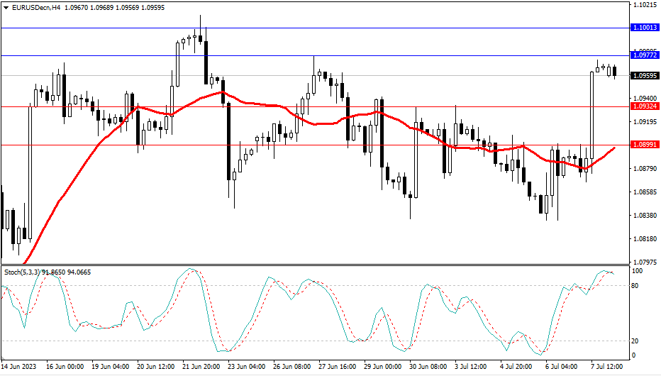
Task: Click the 26 Jun 08:00 time label
Action: 292,367
